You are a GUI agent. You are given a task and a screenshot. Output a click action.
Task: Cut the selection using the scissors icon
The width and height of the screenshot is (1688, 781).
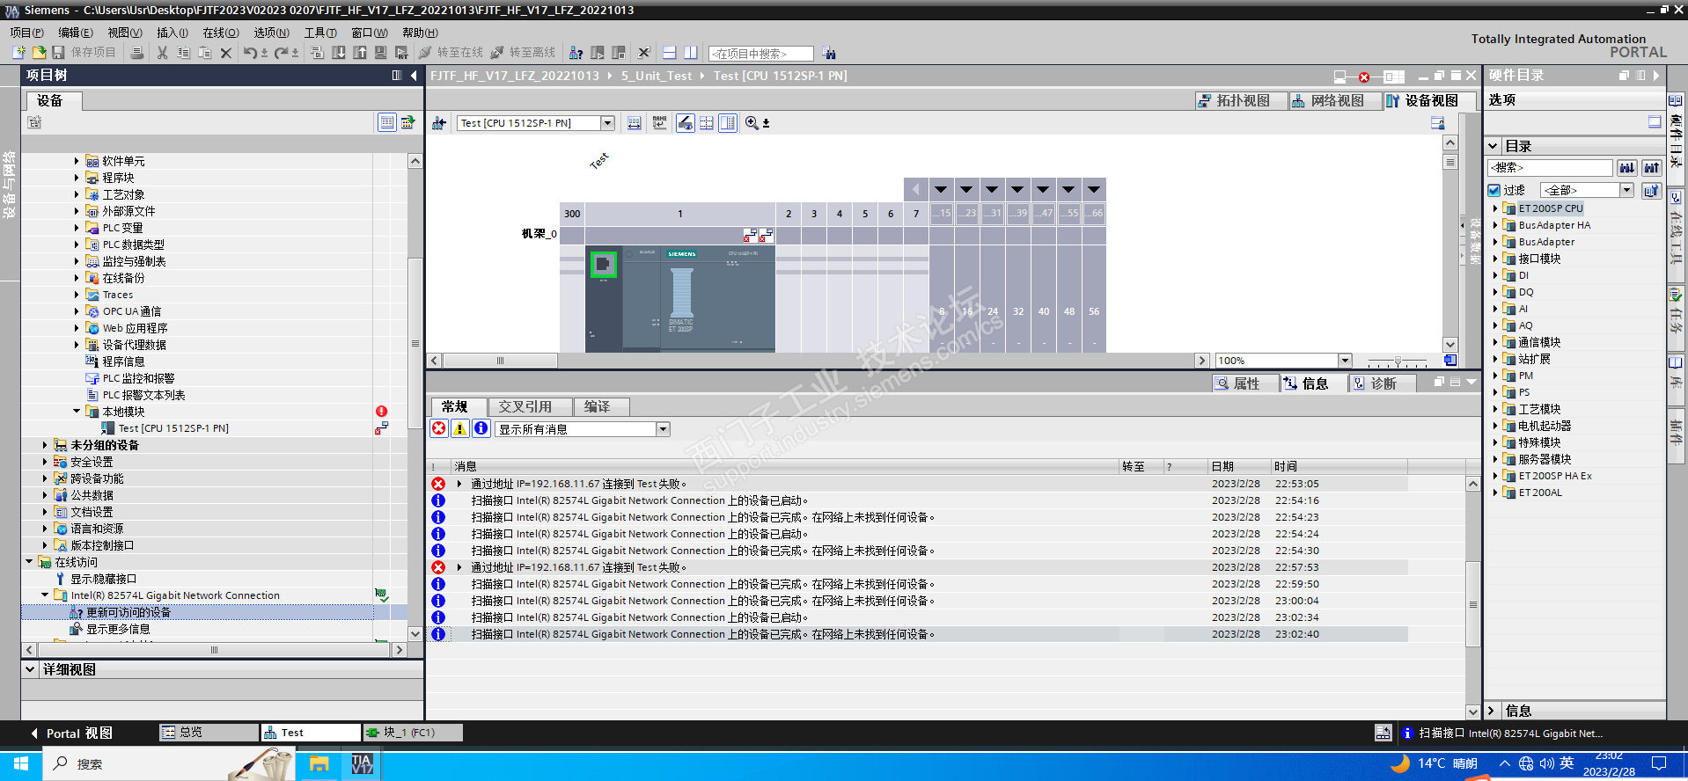coord(163,53)
